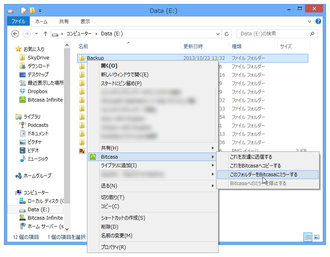Sort files by the 名前 column header
This screenshot has width=330, height=257.
pyautogui.click(x=83, y=46)
